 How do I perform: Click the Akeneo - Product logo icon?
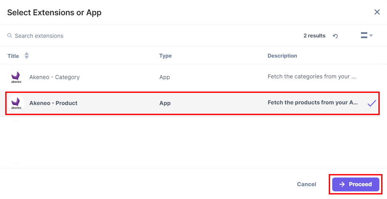pos(16,103)
